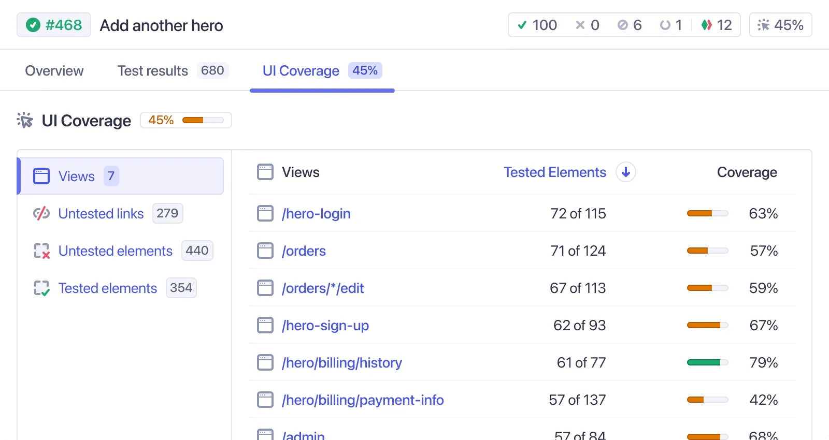Click the 45% coverage badge in the top right
Screen dimensions: 829x440
coord(780,25)
